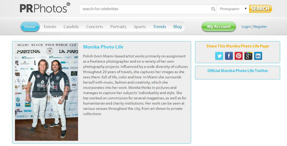Image resolution: width=287 pixels, height=146 pixels.
Task: Open the Concerts section
Action: coord(94,27)
